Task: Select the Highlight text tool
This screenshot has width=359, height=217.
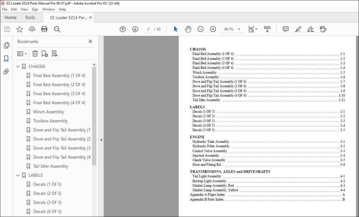Action: pyautogui.click(x=298, y=29)
